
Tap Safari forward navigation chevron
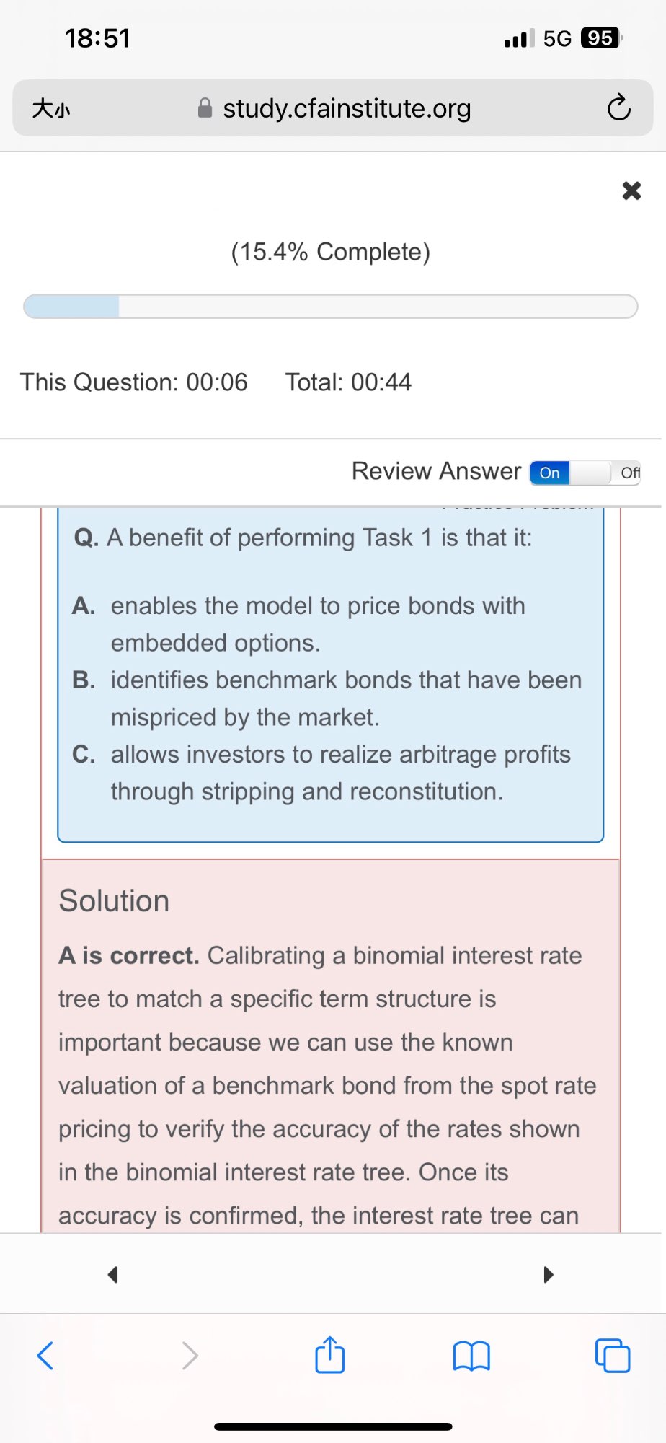(190, 1356)
